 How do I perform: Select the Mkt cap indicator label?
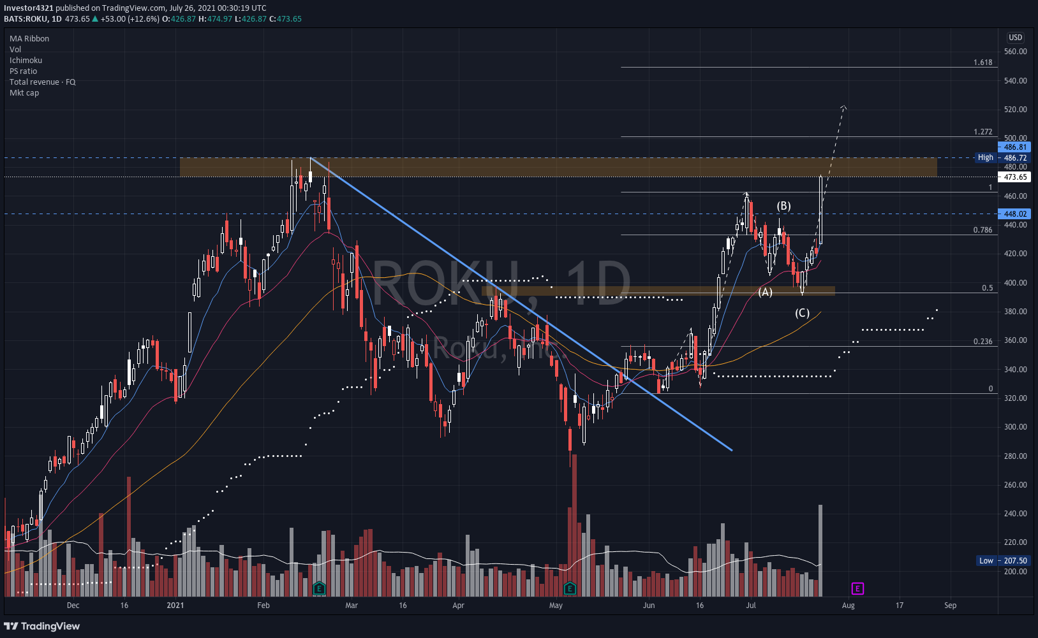tap(24, 93)
